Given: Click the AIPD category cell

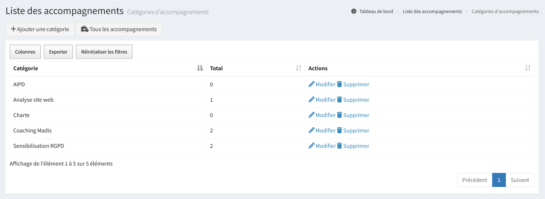Looking at the screenshot, I should point(108,84).
